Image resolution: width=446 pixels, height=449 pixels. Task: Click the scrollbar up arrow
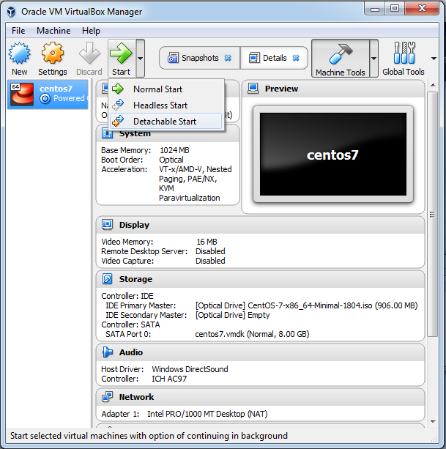pyautogui.click(x=433, y=86)
